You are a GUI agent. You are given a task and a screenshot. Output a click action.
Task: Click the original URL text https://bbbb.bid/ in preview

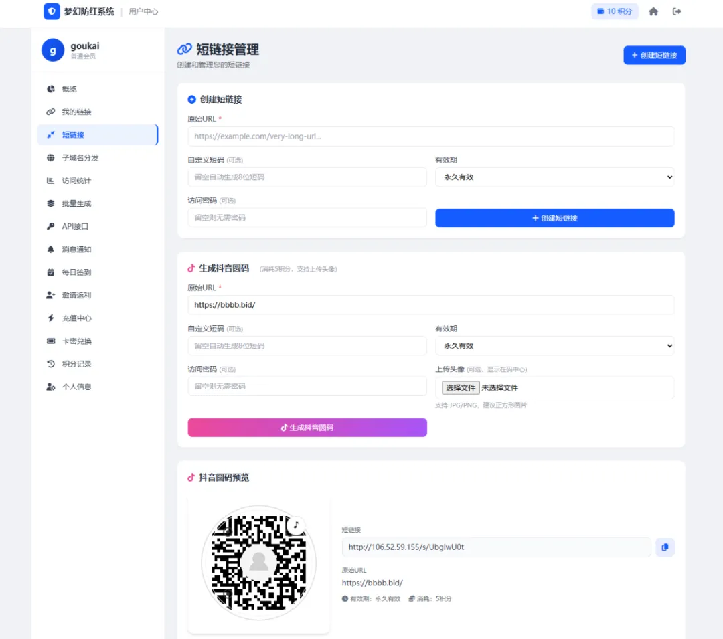pyautogui.click(x=372, y=583)
